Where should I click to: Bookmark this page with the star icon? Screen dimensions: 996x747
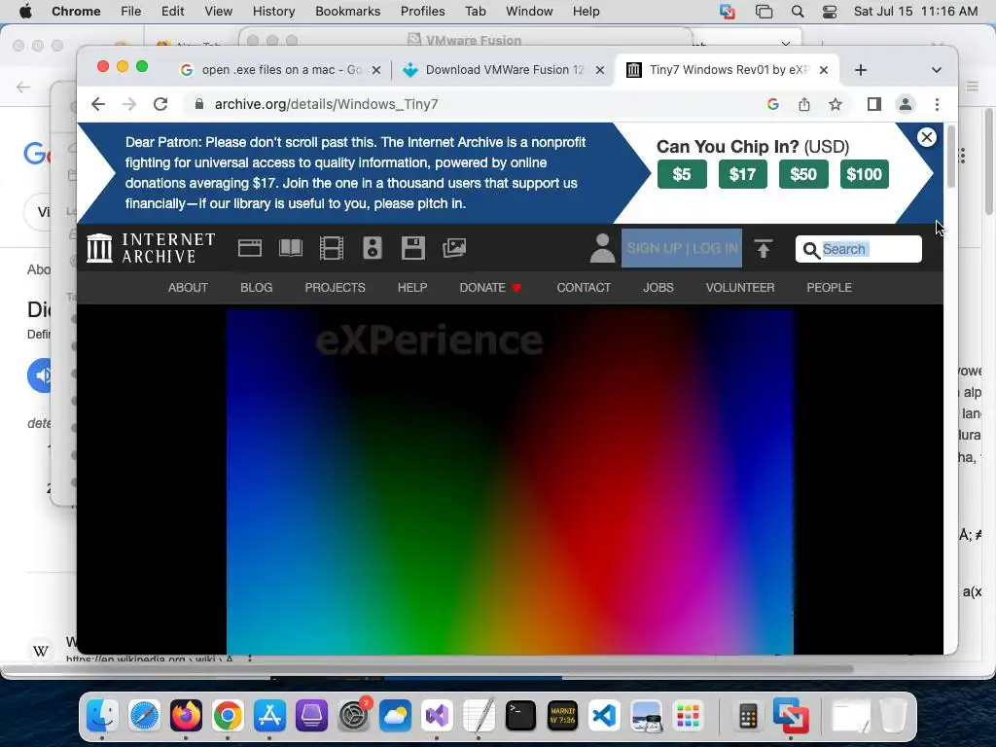tap(836, 104)
